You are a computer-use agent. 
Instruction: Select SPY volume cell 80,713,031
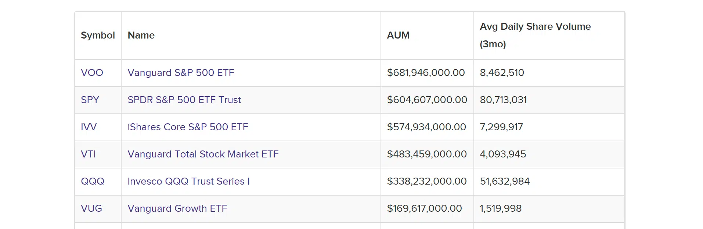click(x=503, y=100)
